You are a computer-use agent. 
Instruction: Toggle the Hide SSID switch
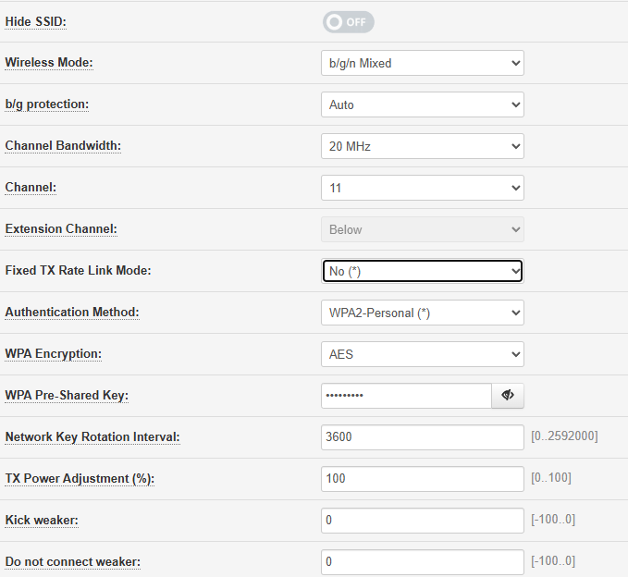coord(348,22)
